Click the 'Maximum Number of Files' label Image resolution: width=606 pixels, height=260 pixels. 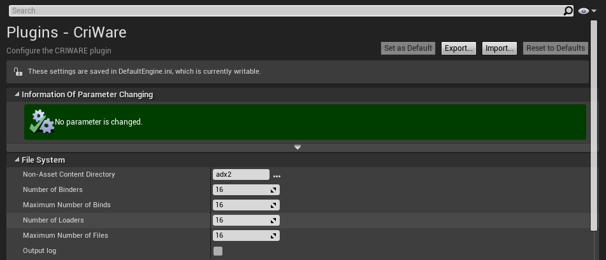pyautogui.click(x=65, y=235)
